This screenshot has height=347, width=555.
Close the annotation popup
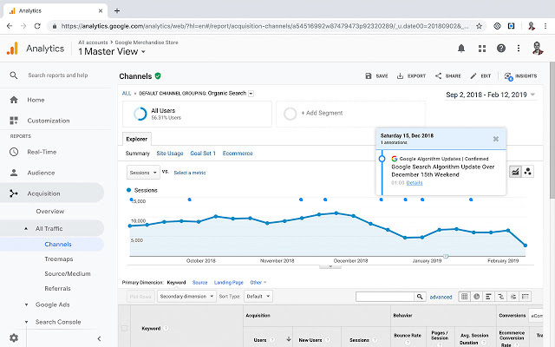pos(496,139)
